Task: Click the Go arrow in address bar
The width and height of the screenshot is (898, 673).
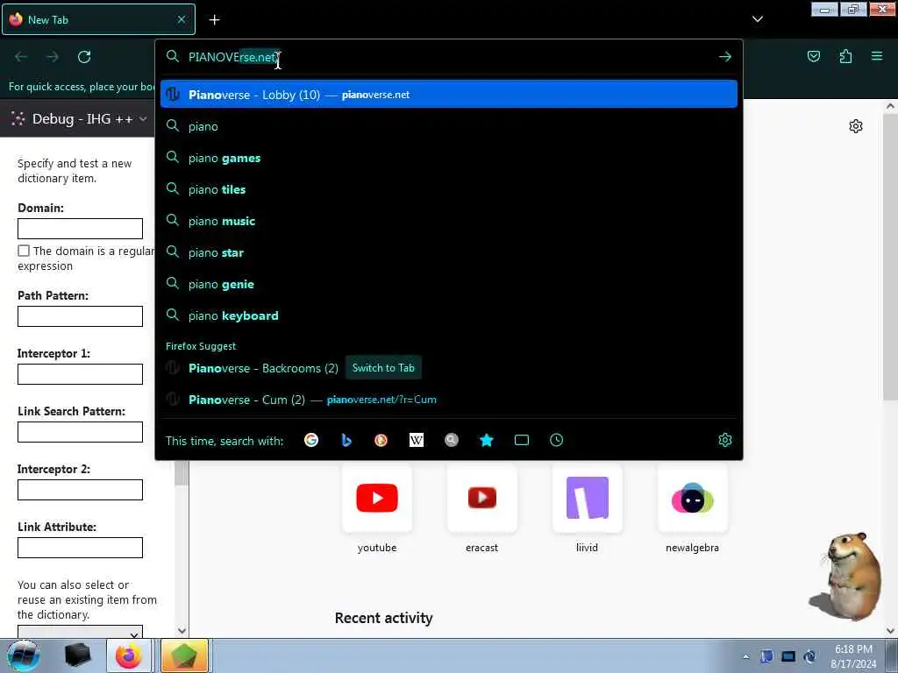Action: click(725, 56)
